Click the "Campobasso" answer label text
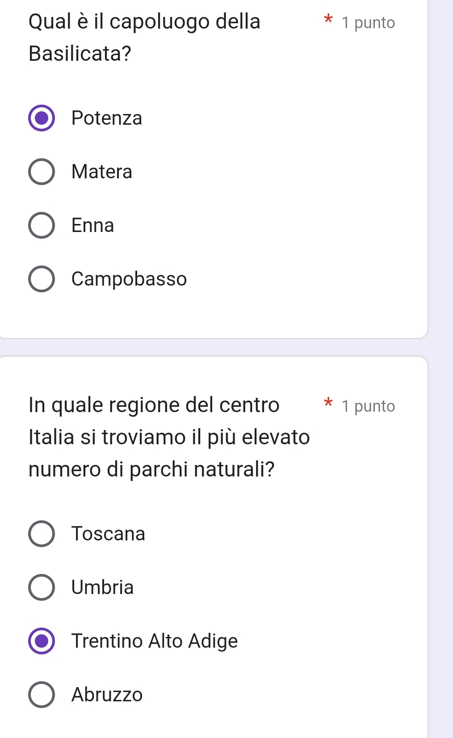453x738 pixels. [129, 279]
